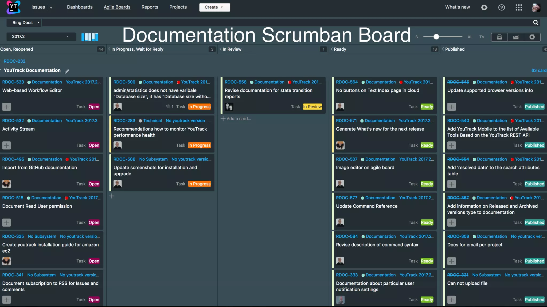This screenshot has width=547, height=307.
Task: Open the 2017.2 sprint dropdown
Action: click(x=41, y=37)
